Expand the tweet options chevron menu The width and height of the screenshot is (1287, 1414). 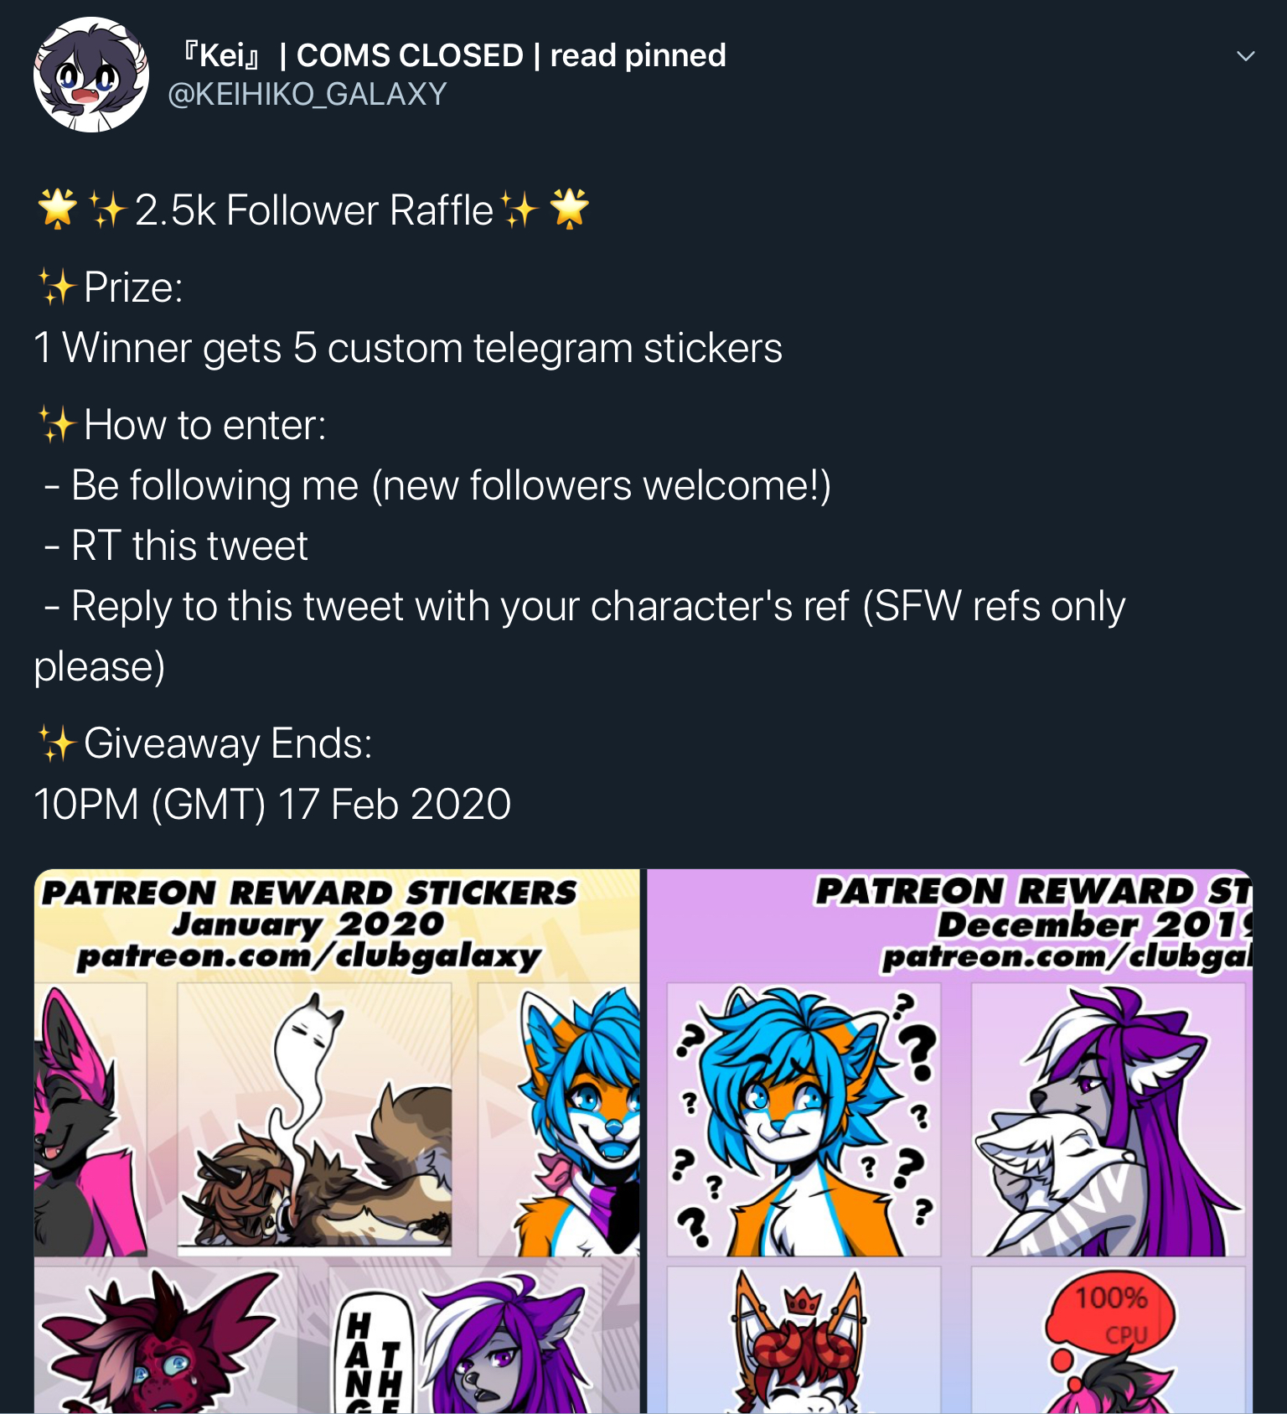tap(1245, 56)
